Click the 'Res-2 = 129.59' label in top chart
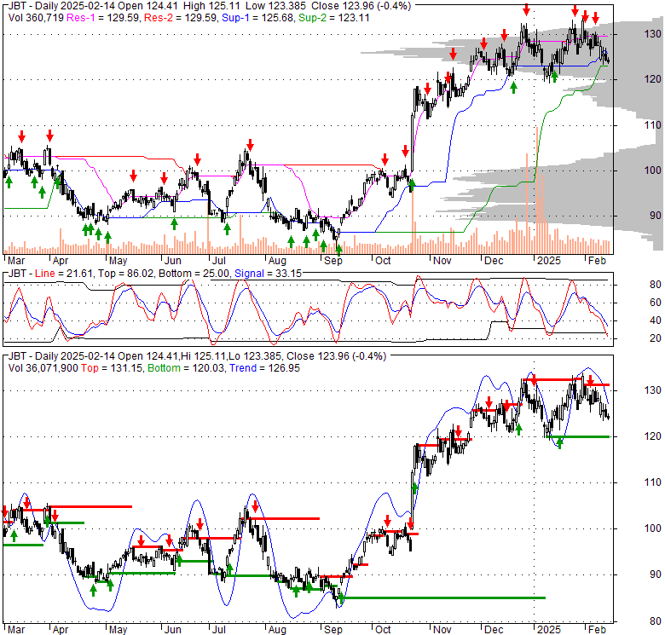Viewport: 665px width, 635px height. 180,18
